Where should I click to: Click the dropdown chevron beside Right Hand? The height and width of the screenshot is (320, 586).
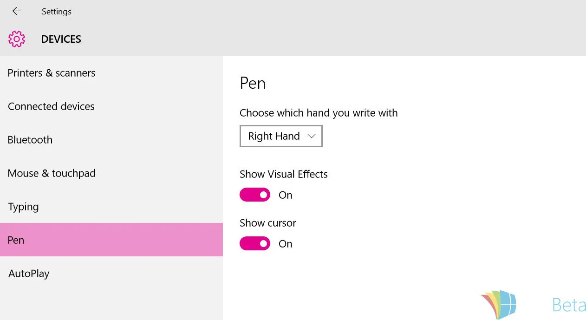pos(312,136)
